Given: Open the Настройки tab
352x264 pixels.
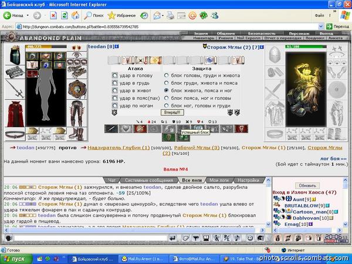Looking at the screenshot, I should pos(248,180).
